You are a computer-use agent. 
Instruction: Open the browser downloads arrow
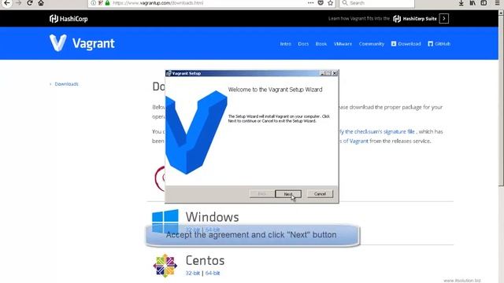click(461, 3)
